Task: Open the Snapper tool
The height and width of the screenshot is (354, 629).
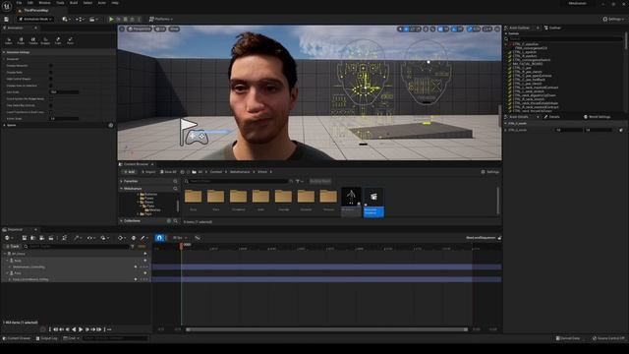Action: point(46,40)
